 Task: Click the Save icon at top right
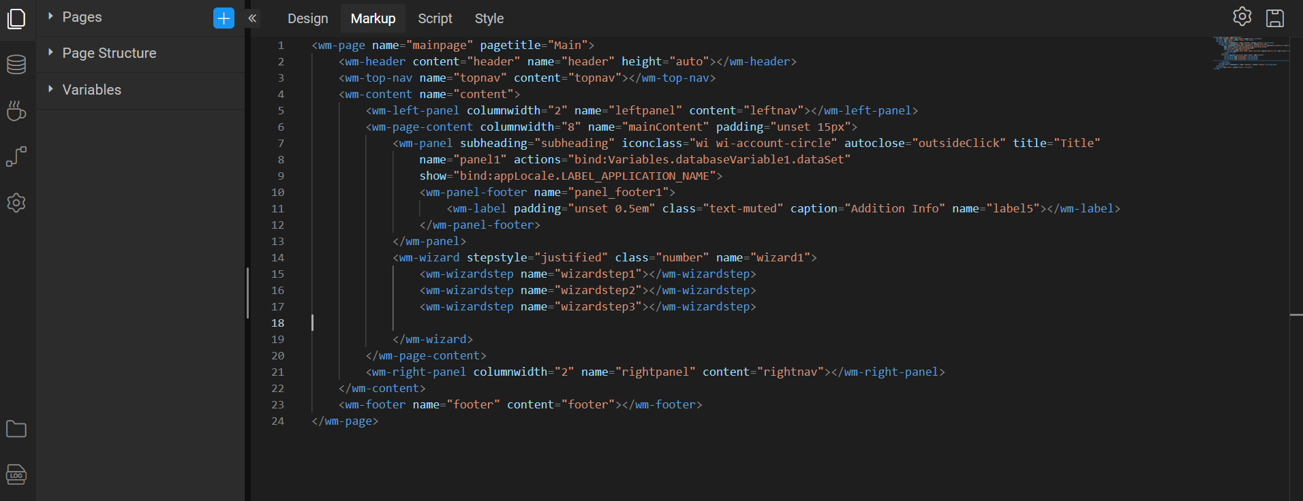click(x=1274, y=18)
